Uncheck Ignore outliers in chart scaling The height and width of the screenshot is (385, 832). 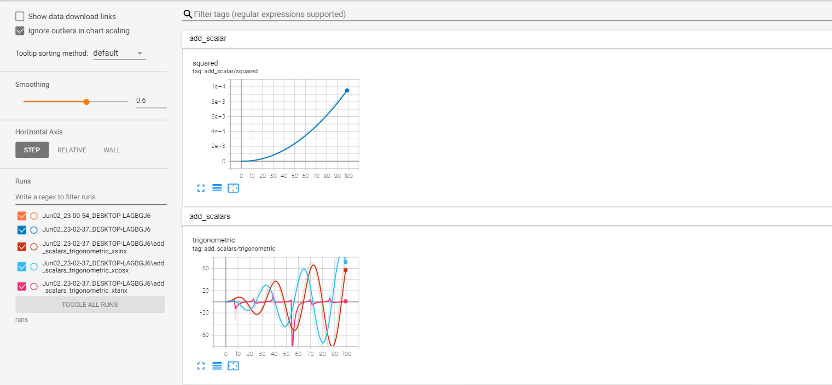20,31
